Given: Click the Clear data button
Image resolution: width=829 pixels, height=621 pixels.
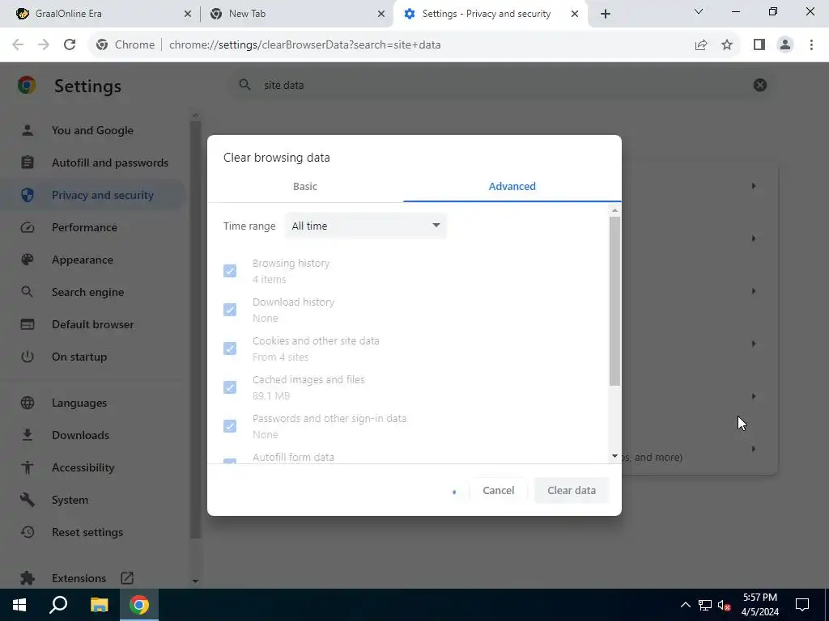Looking at the screenshot, I should tap(572, 491).
